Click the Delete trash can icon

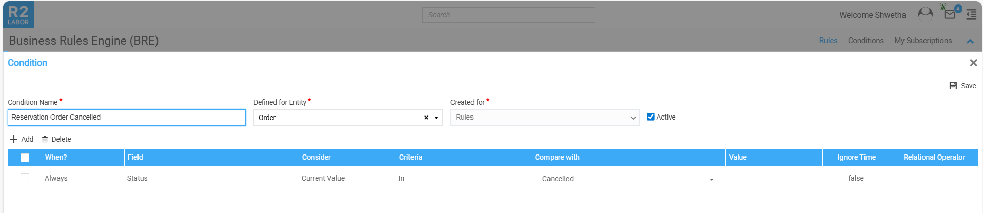(x=45, y=139)
